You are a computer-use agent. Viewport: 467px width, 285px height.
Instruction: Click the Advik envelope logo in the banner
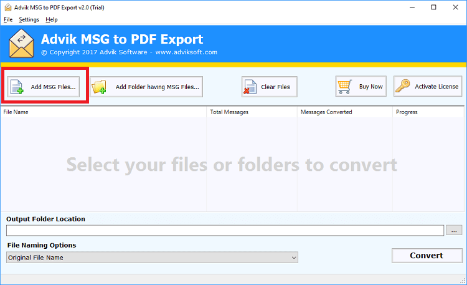21,44
